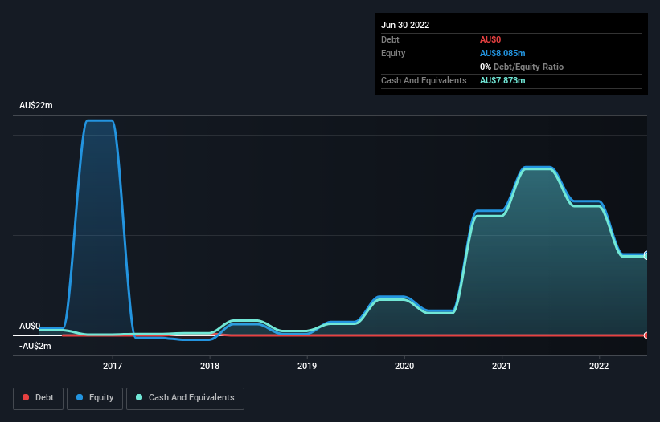The image size is (660, 422).
Task: Select the 2020 x-axis label
Action: (x=404, y=366)
